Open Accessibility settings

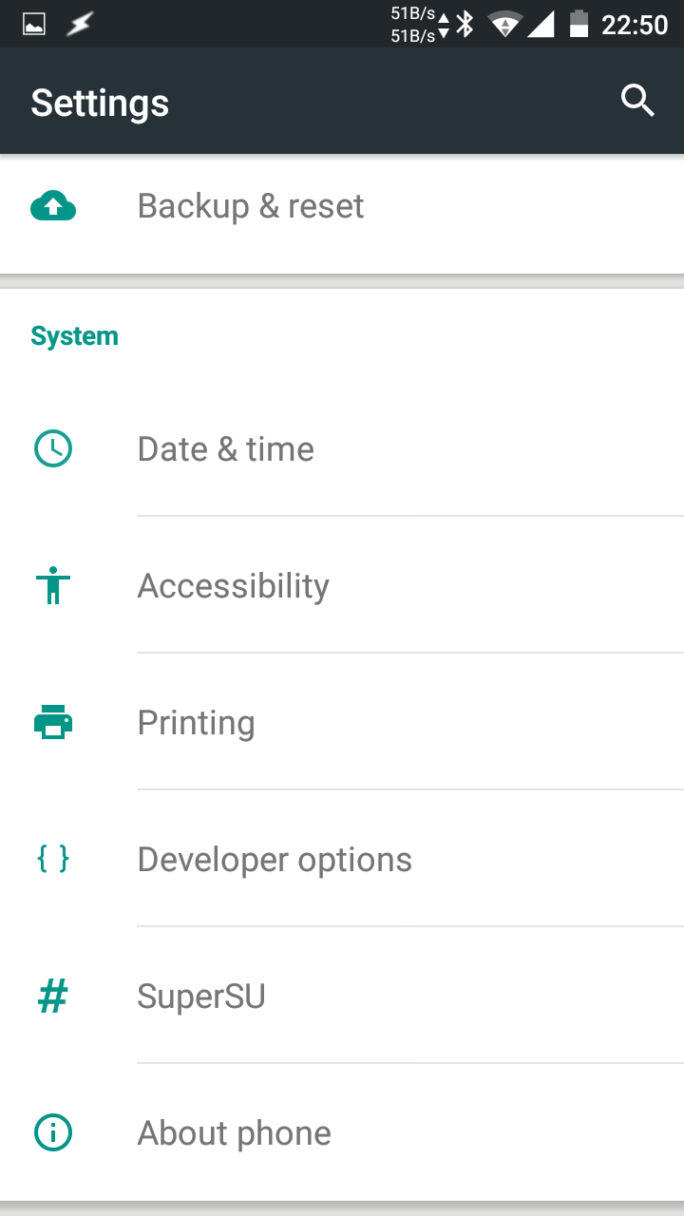tap(234, 585)
